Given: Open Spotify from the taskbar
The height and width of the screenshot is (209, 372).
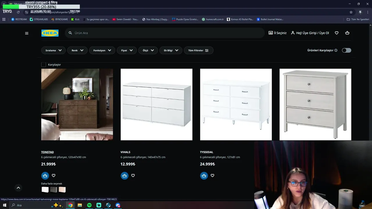Looking at the screenshot, I should click(x=89, y=205).
